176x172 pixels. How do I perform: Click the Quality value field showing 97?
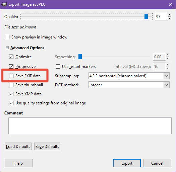click(x=161, y=17)
